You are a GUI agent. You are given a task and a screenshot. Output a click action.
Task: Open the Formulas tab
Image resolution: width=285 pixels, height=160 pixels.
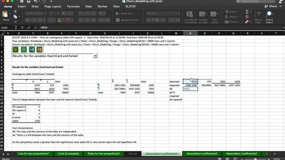coord(73,6)
